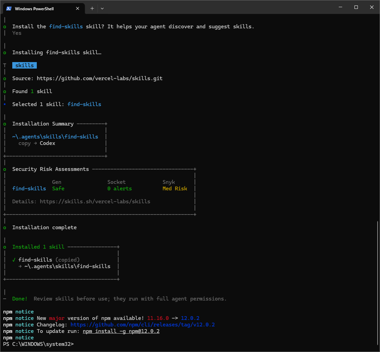Click find-skills row label in risk table
This screenshot has height=352, width=380.
29,189
